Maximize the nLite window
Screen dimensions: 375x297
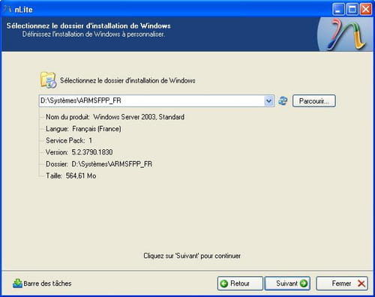click(352, 10)
